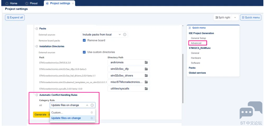This screenshot has height=128, width=265.
Task: Show info icon for Custom... option
Action: click(92, 113)
